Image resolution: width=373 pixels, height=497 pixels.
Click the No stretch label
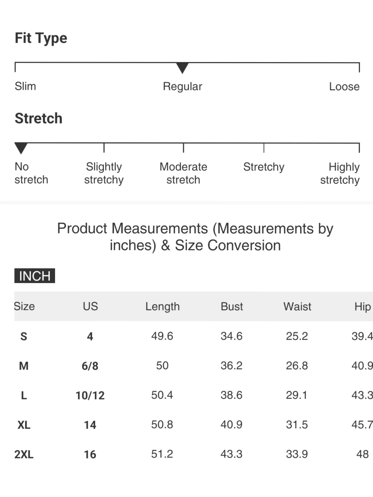[31, 173]
